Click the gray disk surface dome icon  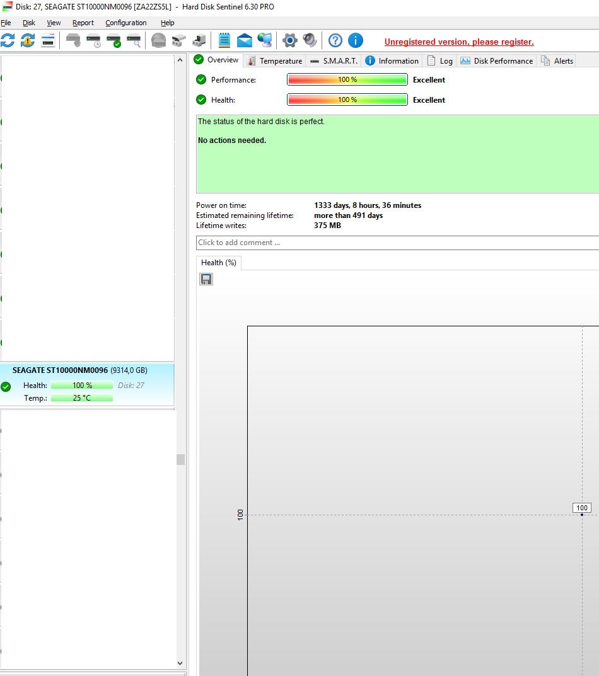click(x=158, y=40)
